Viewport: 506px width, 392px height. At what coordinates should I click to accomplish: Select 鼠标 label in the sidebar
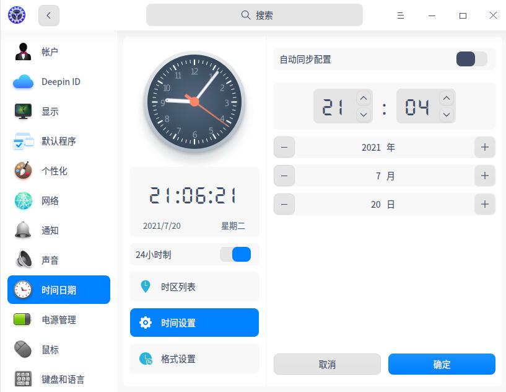[50, 350]
